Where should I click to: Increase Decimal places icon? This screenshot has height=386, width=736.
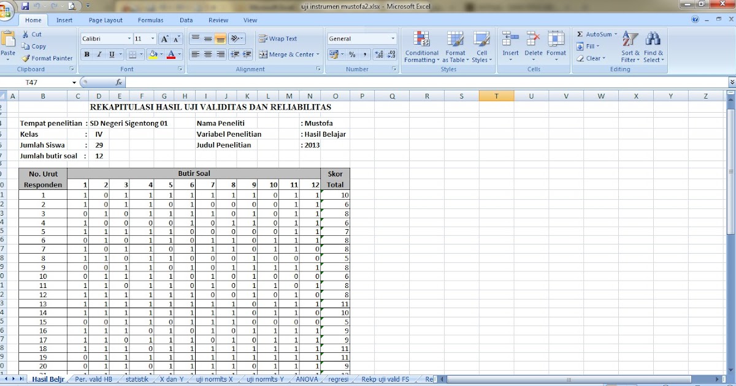(378, 55)
